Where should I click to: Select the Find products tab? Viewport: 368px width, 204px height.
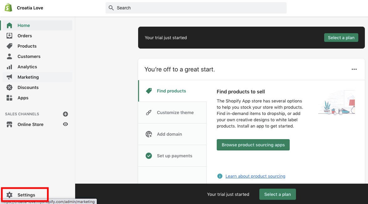[x=173, y=91]
